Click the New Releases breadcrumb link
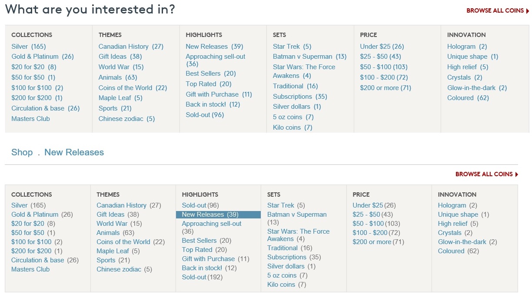Viewport: 532px width, 295px height. click(74, 152)
